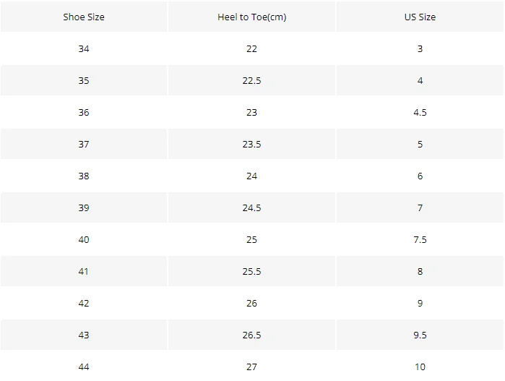Select the 26.5 cm cell
Image resolution: width=505 pixels, height=381 pixels.
click(251, 335)
